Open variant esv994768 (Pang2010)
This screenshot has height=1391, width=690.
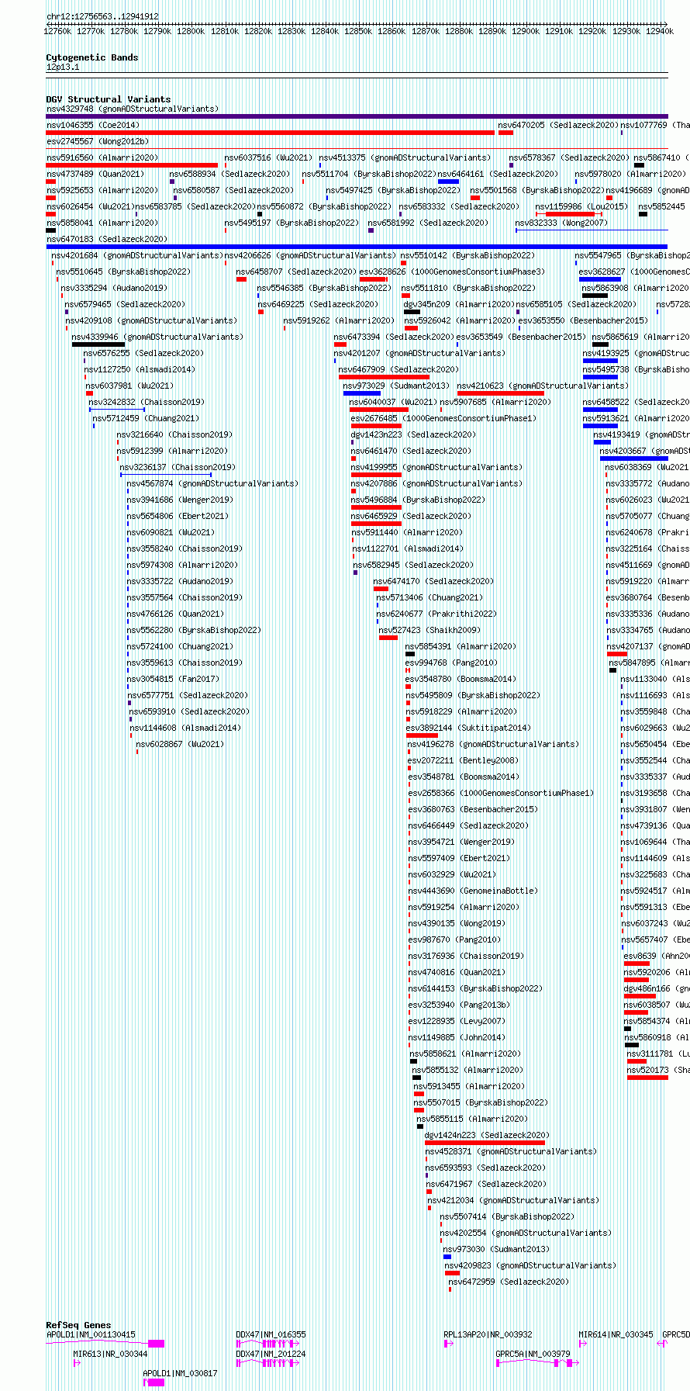pos(452,663)
